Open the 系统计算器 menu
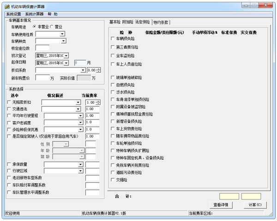The image size is (277, 221). coord(34,14)
